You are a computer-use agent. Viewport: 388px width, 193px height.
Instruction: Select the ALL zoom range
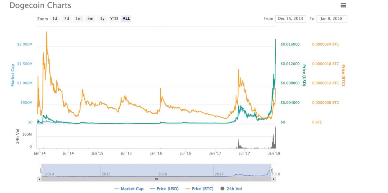126,19
